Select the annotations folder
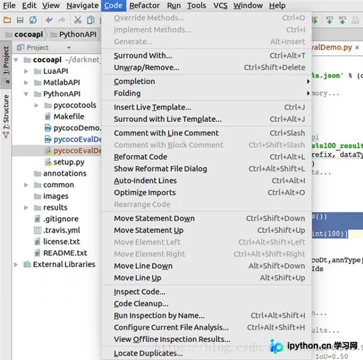363x360 pixels. click(65, 173)
